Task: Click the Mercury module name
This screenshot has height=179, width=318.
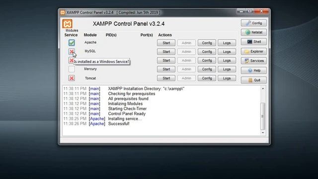Action: pos(90,69)
